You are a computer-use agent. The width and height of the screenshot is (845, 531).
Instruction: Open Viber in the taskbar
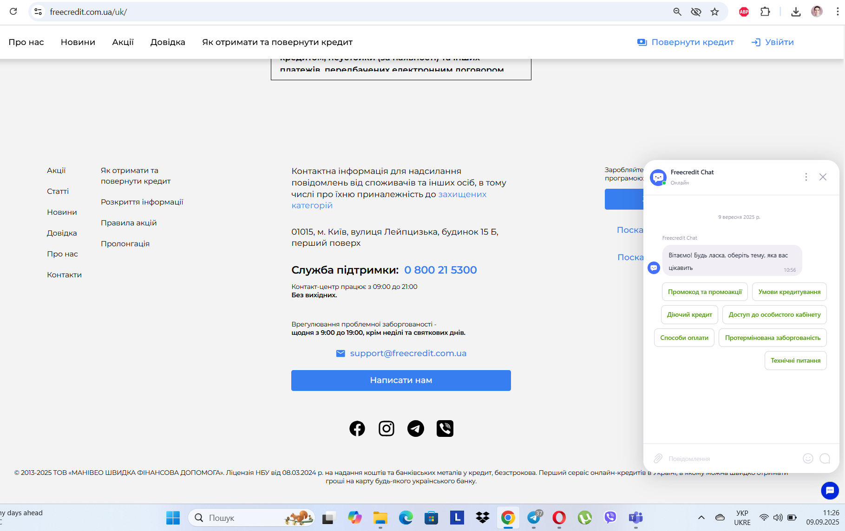(610, 518)
